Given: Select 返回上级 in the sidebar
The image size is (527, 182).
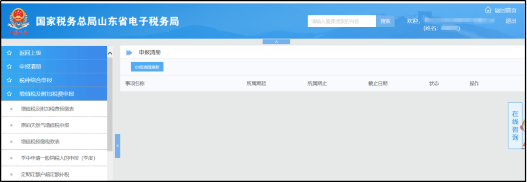Looking at the screenshot, I should 54,53.
